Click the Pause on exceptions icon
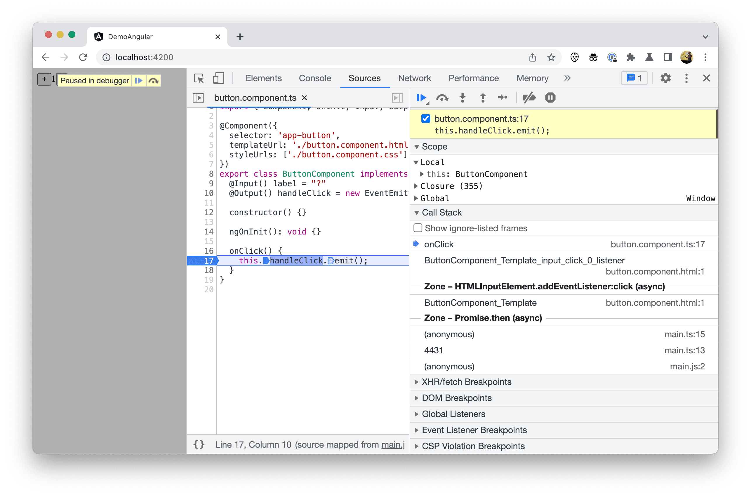 548,98
